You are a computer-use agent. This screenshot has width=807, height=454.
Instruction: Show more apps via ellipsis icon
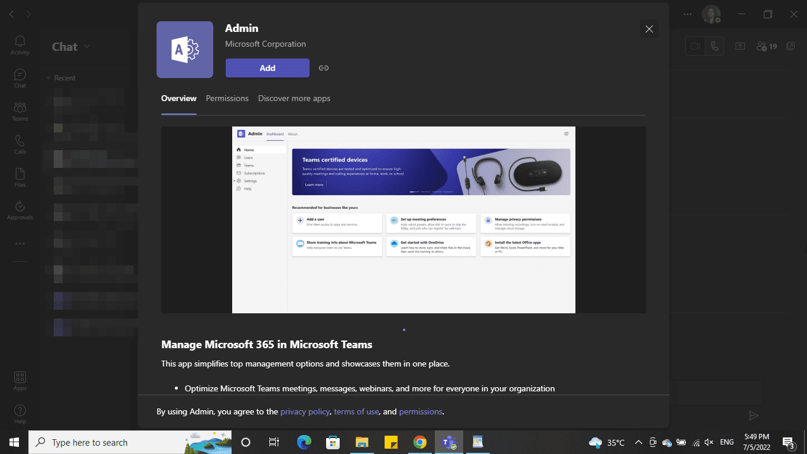click(19, 244)
